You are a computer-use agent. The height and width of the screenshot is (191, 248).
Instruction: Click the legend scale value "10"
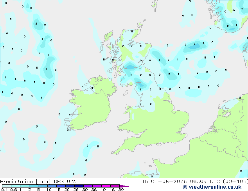click(x=49, y=189)
